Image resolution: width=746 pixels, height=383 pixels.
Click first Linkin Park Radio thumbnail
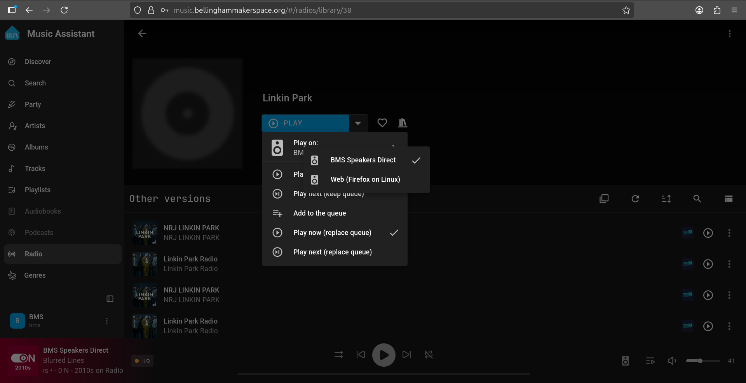tap(145, 264)
